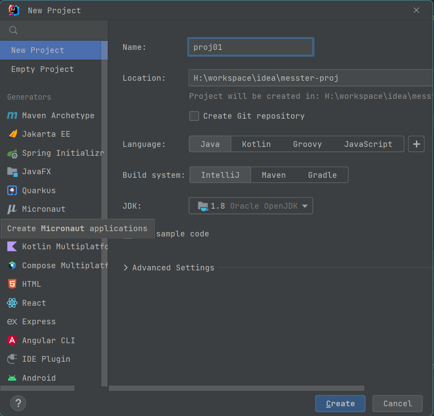Click the Jakarta EE generator icon
This screenshot has width=434, height=416.
coord(12,134)
